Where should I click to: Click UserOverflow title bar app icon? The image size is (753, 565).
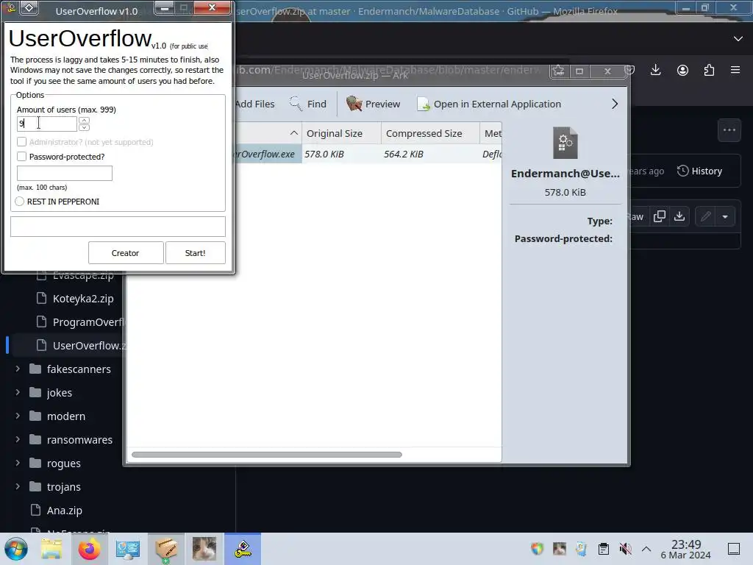pos(10,7)
